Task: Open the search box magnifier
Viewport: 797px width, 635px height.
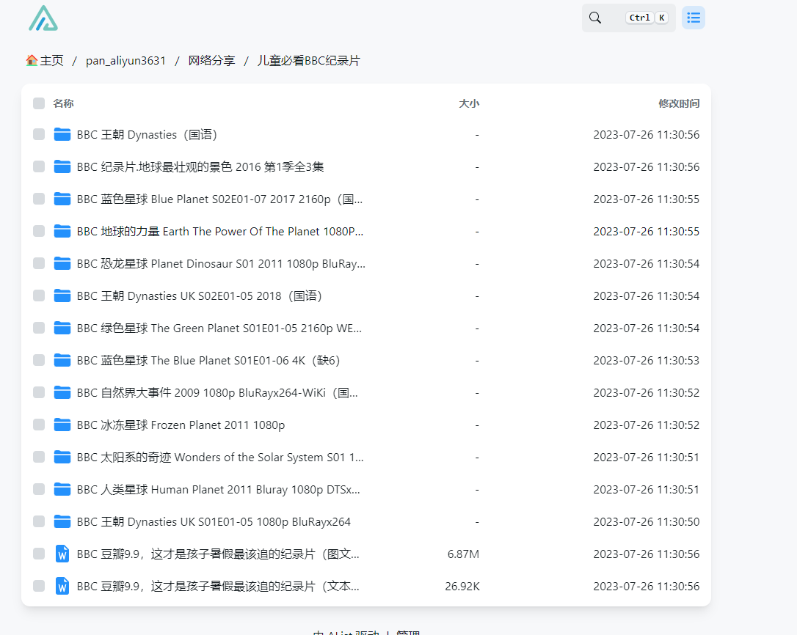Action: tap(595, 18)
